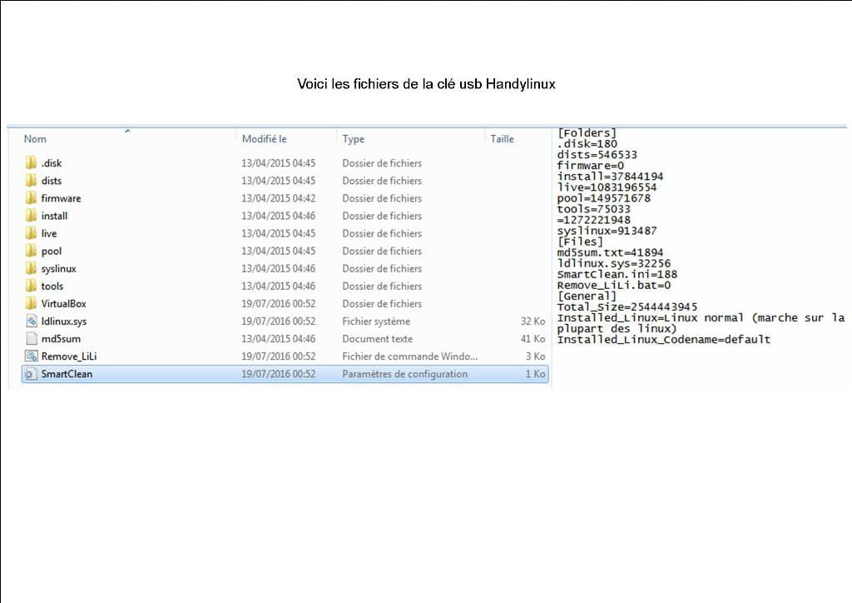Select the ldlinux.sys system file icon
Viewport: 852px width, 603px height.
[31, 321]
